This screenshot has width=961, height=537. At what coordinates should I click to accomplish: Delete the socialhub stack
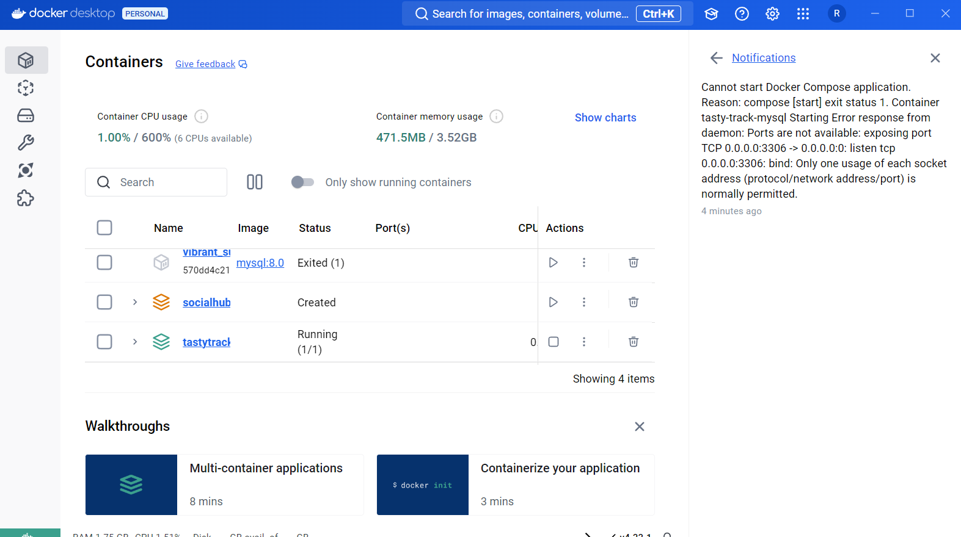(x=634, y=302)
